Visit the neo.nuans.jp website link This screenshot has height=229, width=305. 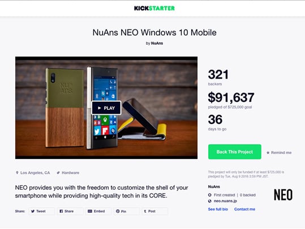pos(225,201)
